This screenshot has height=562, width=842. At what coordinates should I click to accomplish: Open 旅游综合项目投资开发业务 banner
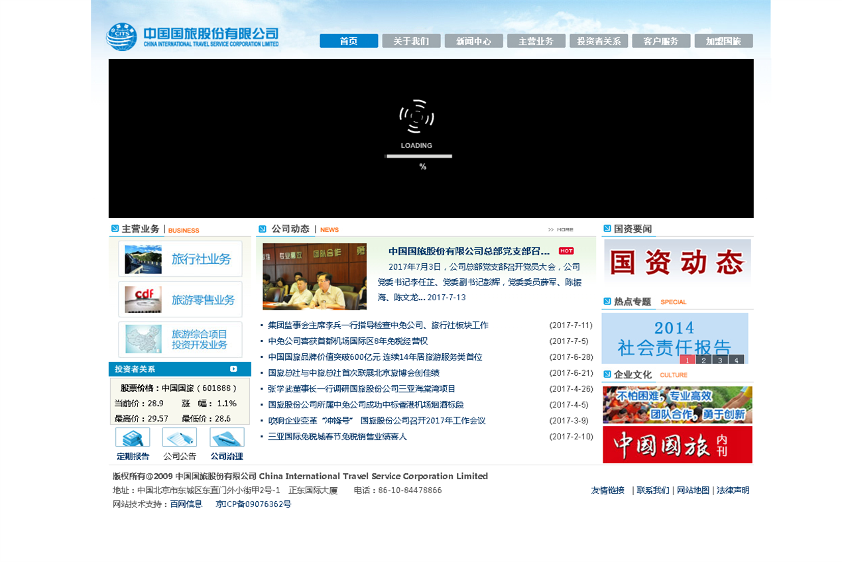pos(180,340)
